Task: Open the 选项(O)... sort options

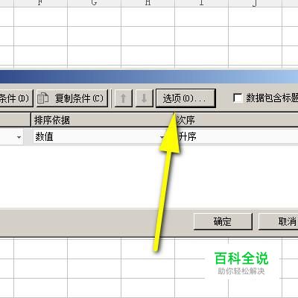Action: point(186,98)
